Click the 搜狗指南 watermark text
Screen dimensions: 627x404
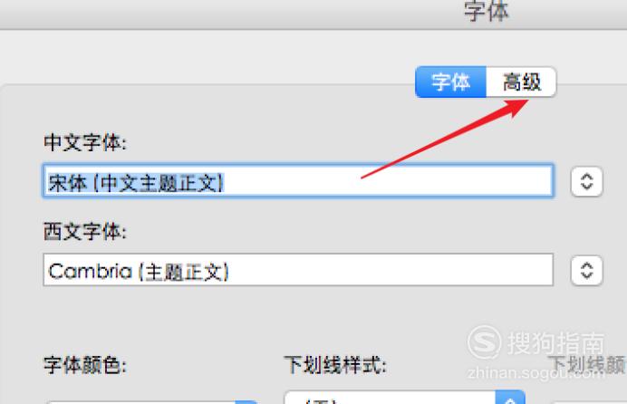pyautogui.click(x=555, y=343)
